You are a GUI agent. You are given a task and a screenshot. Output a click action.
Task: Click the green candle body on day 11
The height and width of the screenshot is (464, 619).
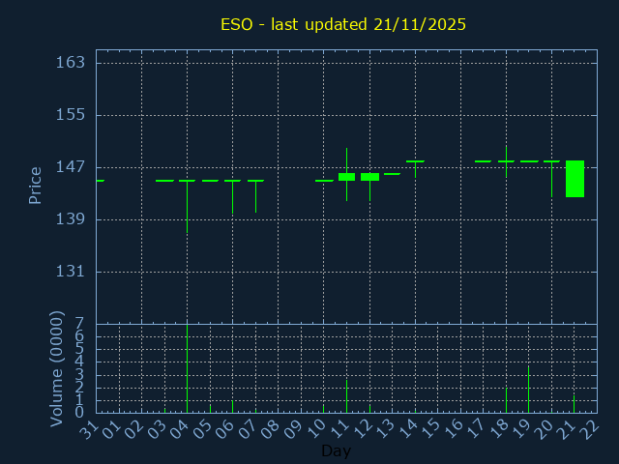click(x=346, y=177)
